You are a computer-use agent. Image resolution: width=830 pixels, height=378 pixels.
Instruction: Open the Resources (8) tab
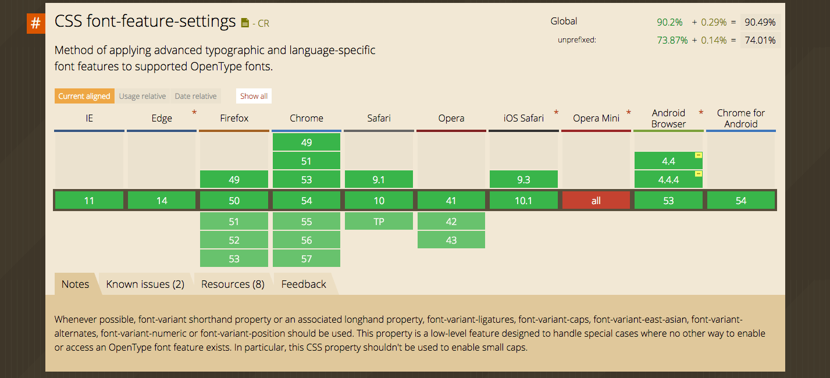pyautogui.click(x=233, y=284)
